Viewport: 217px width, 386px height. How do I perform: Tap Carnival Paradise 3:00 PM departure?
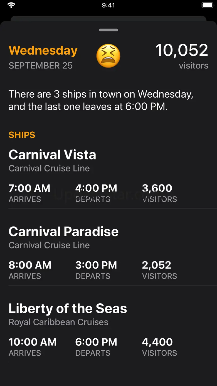pos(96,265)
